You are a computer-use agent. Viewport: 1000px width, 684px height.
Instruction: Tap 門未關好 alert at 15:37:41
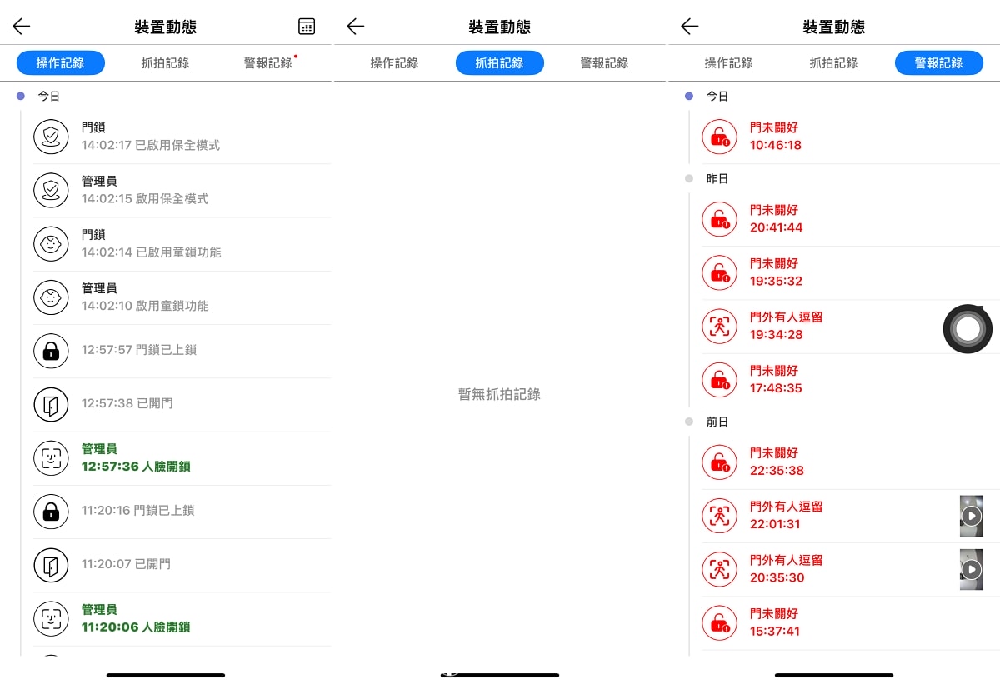775,623
